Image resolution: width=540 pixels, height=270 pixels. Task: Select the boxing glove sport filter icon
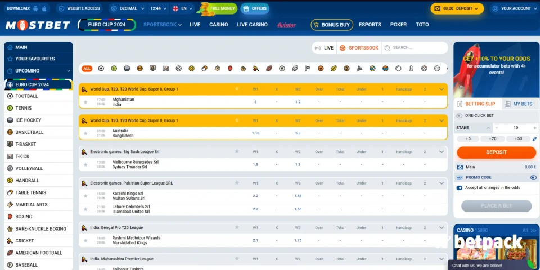click(230, 69)
